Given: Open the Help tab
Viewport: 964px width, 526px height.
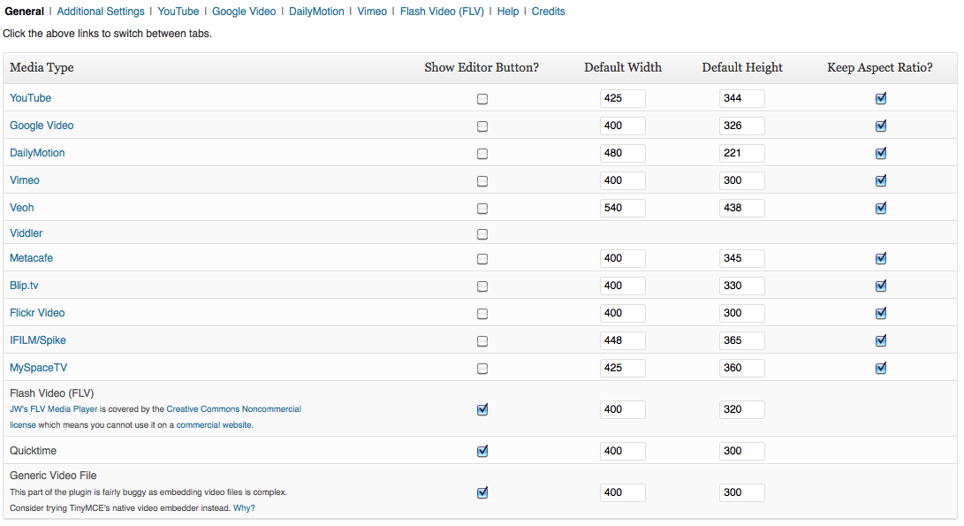Looking at the screenshot, I should coord(508,11).
